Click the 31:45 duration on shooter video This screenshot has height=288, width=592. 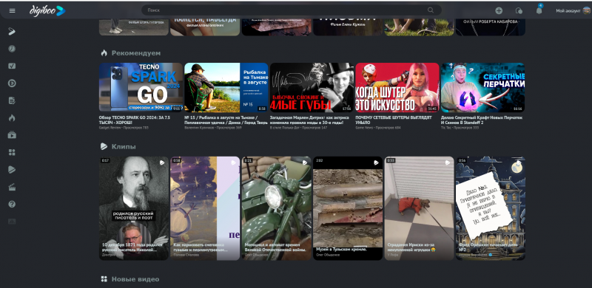432,109
